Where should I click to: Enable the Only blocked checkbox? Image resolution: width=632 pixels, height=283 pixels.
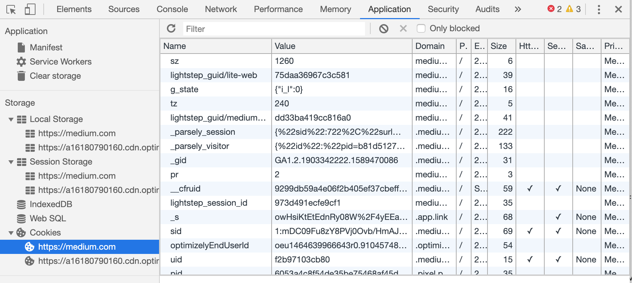pos(421,28)
